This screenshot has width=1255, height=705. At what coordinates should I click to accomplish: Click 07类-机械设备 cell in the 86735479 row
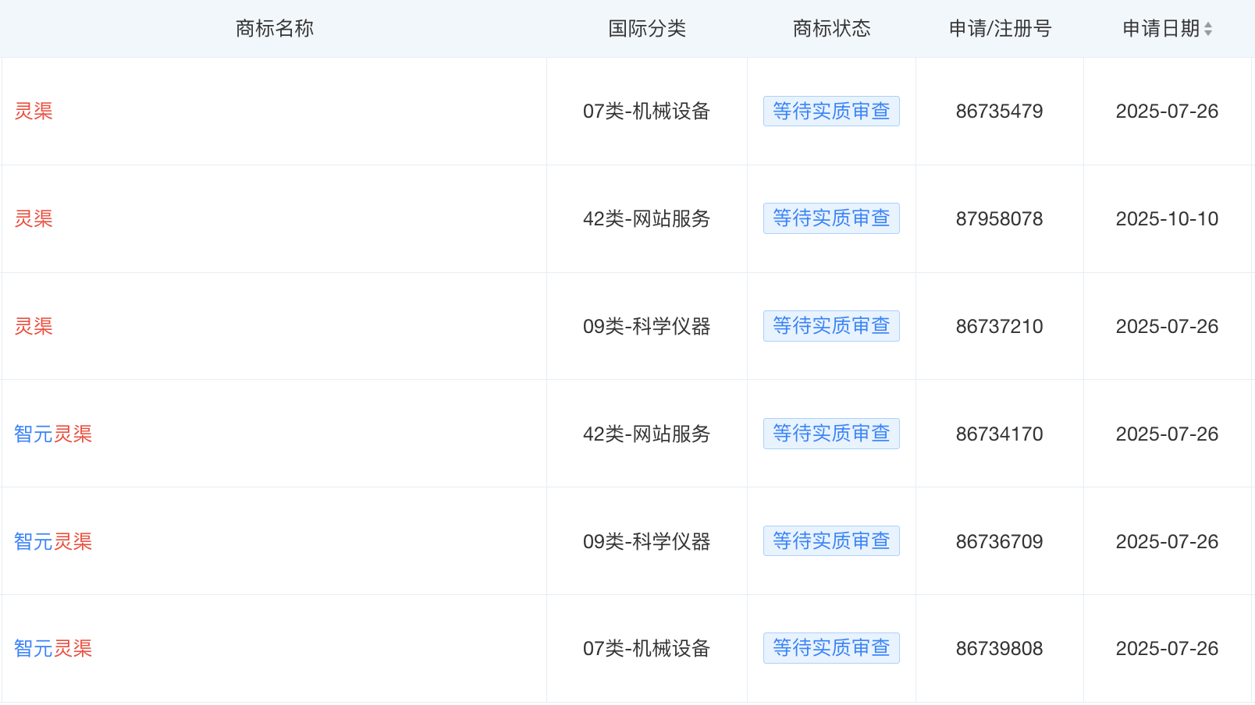pyautogui.click(x=646, y=112)
